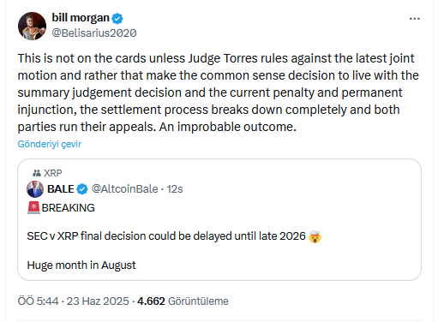This screenshot has width=444, height=322.
Task: Click BALE's blue verified badge
Action: (x=82, y=189)
